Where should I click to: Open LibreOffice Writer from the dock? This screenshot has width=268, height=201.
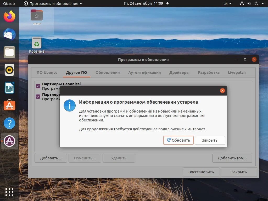pyautogui.click(x=9, y=88)
